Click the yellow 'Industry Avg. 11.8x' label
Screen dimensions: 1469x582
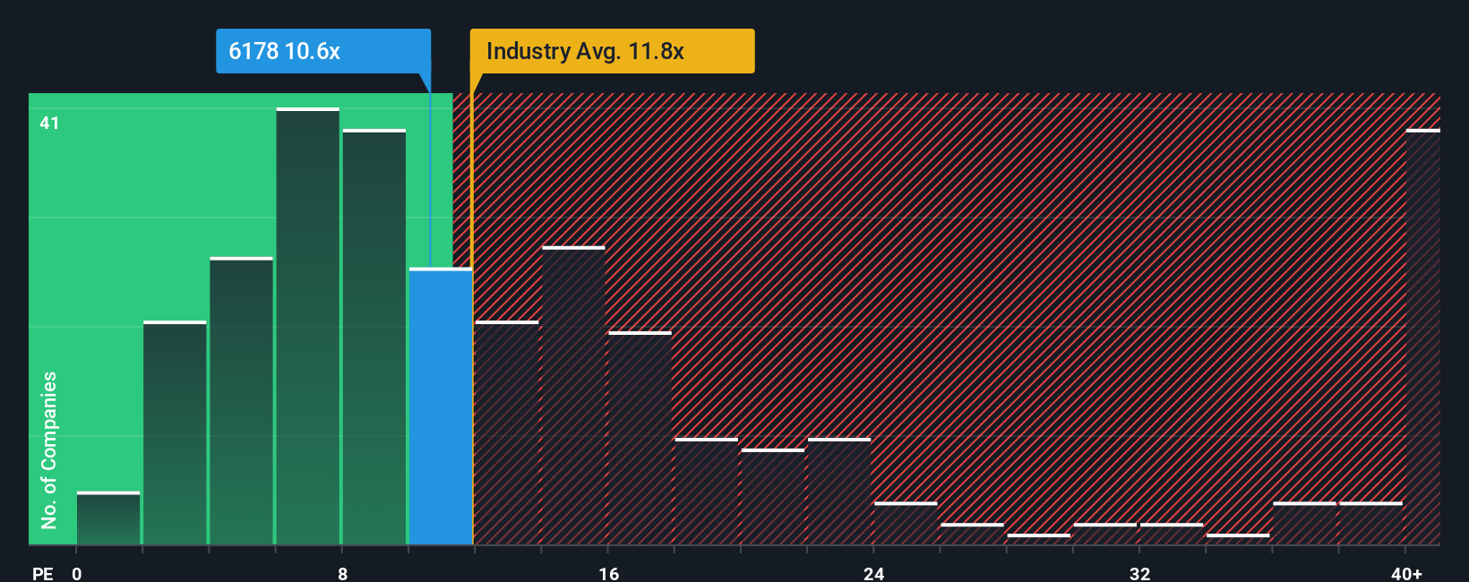click(613, 51)
